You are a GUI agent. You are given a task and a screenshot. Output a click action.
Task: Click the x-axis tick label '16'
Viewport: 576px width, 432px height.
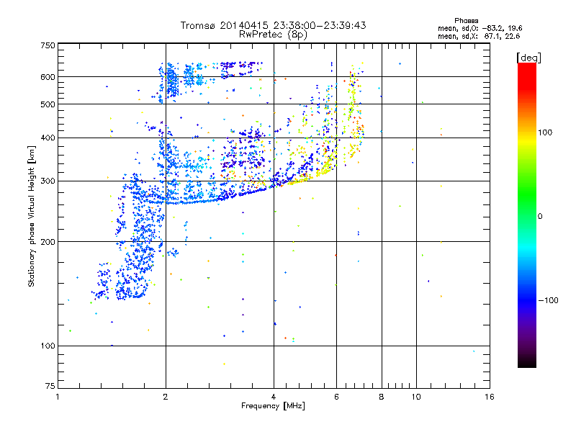pos(490,397)
